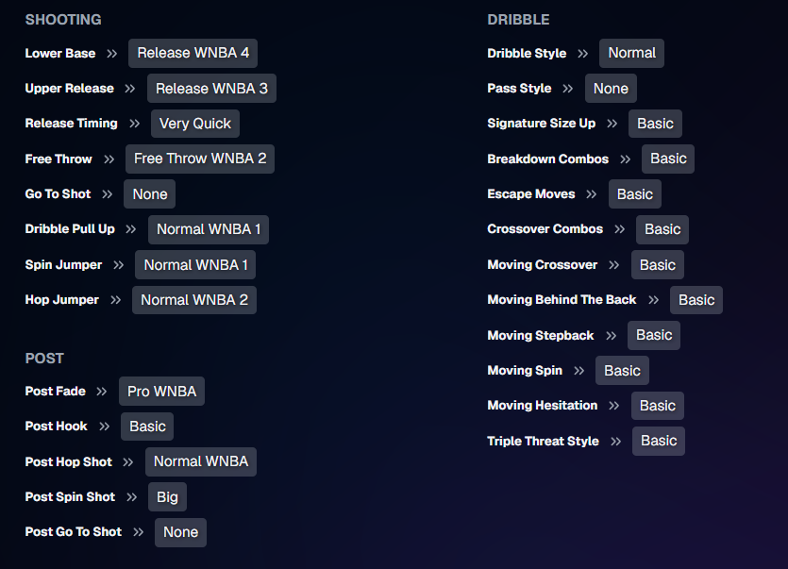Click the double chevron after Upper Release

point(130,89)
